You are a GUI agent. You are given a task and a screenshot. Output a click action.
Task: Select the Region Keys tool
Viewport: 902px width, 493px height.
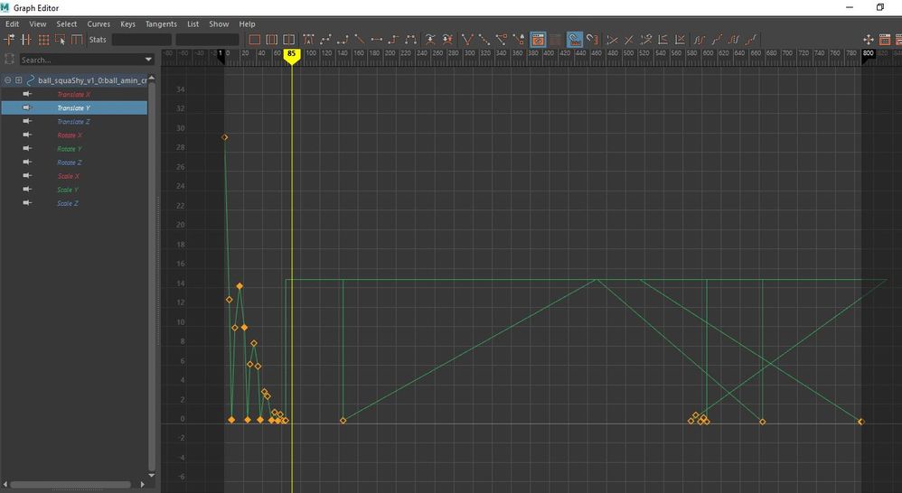click(60, 40)
